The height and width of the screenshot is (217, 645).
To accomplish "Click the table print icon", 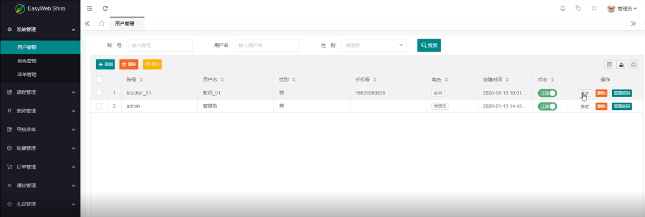I will click(x=634, y=64).
